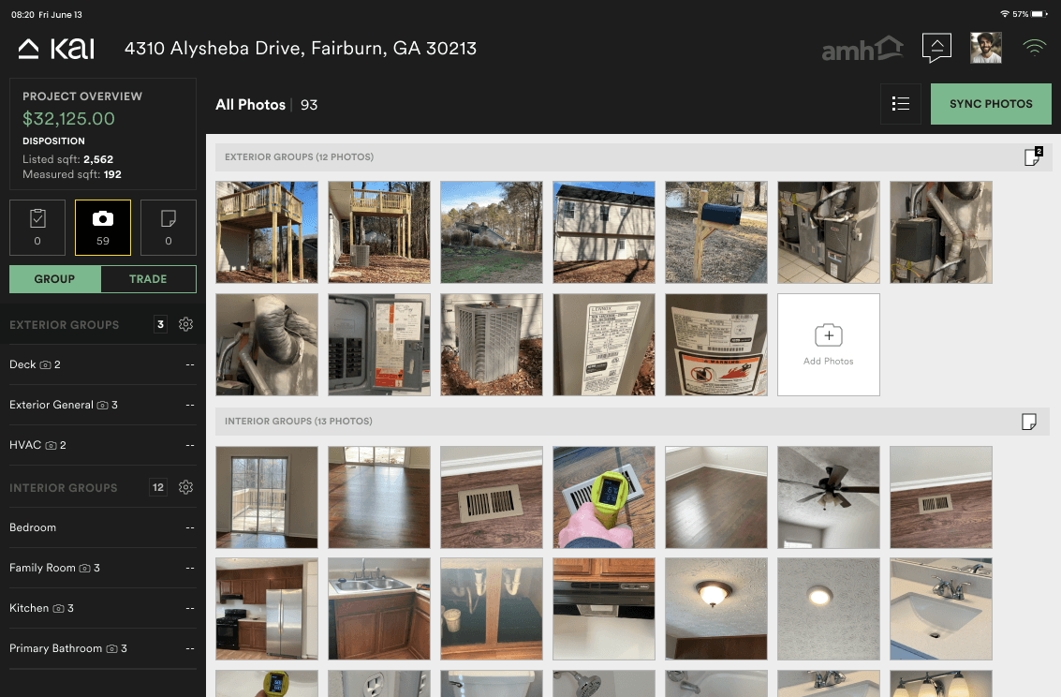This screenshot has height=697, width=1061.
Task: Click the Kitchen camera icon
Action: click(58, 608)
